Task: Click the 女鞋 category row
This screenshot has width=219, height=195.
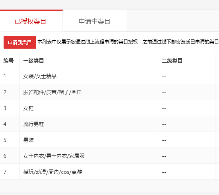Action: pos(109,108)
